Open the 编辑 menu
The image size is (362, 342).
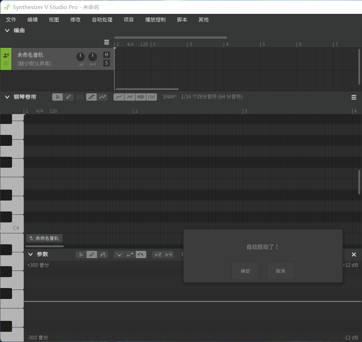pos(32,20)
